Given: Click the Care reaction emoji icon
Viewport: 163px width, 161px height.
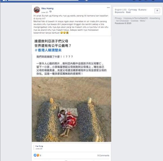Looking at the screenshot, I should click(38, 155).
